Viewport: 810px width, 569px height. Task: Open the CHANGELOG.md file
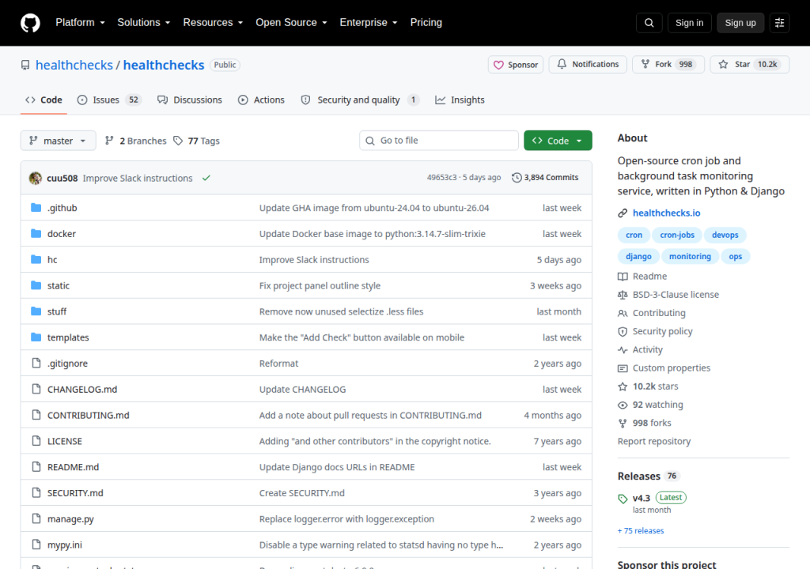click(82, 390)
